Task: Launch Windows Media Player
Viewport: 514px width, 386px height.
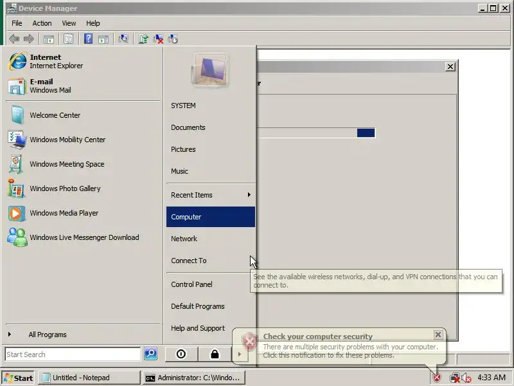Action: 84,213
